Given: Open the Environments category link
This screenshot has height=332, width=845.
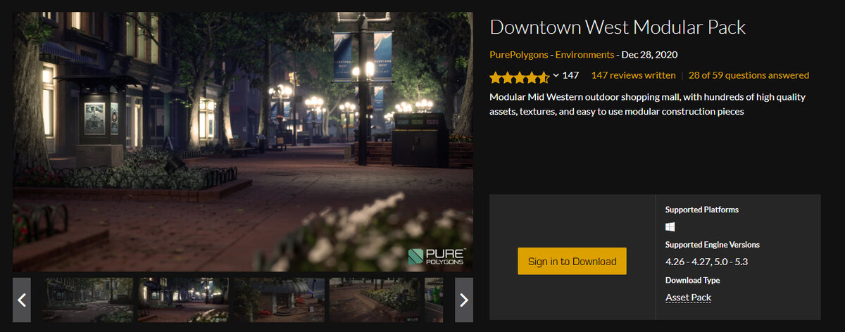Looking at the screenshot, I should [x=585, y=54].
